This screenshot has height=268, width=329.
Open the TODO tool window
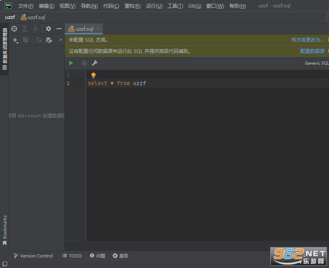point(72,256)
